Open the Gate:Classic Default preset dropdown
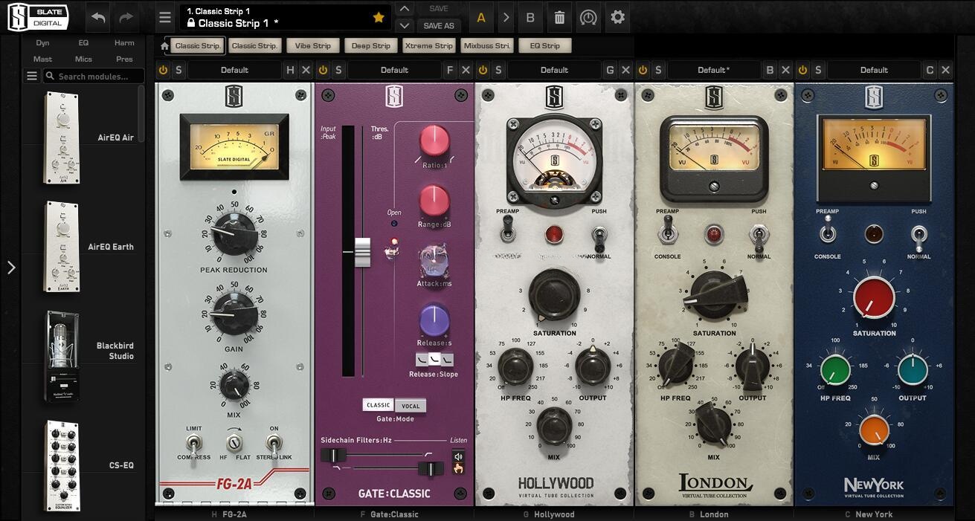The width and height of the screenshot is (975, 521). click(x=394, y=70)
